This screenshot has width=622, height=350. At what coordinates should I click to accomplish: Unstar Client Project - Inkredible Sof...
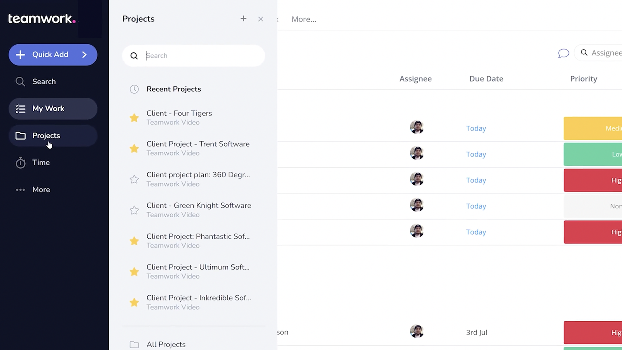coord(134,302)
